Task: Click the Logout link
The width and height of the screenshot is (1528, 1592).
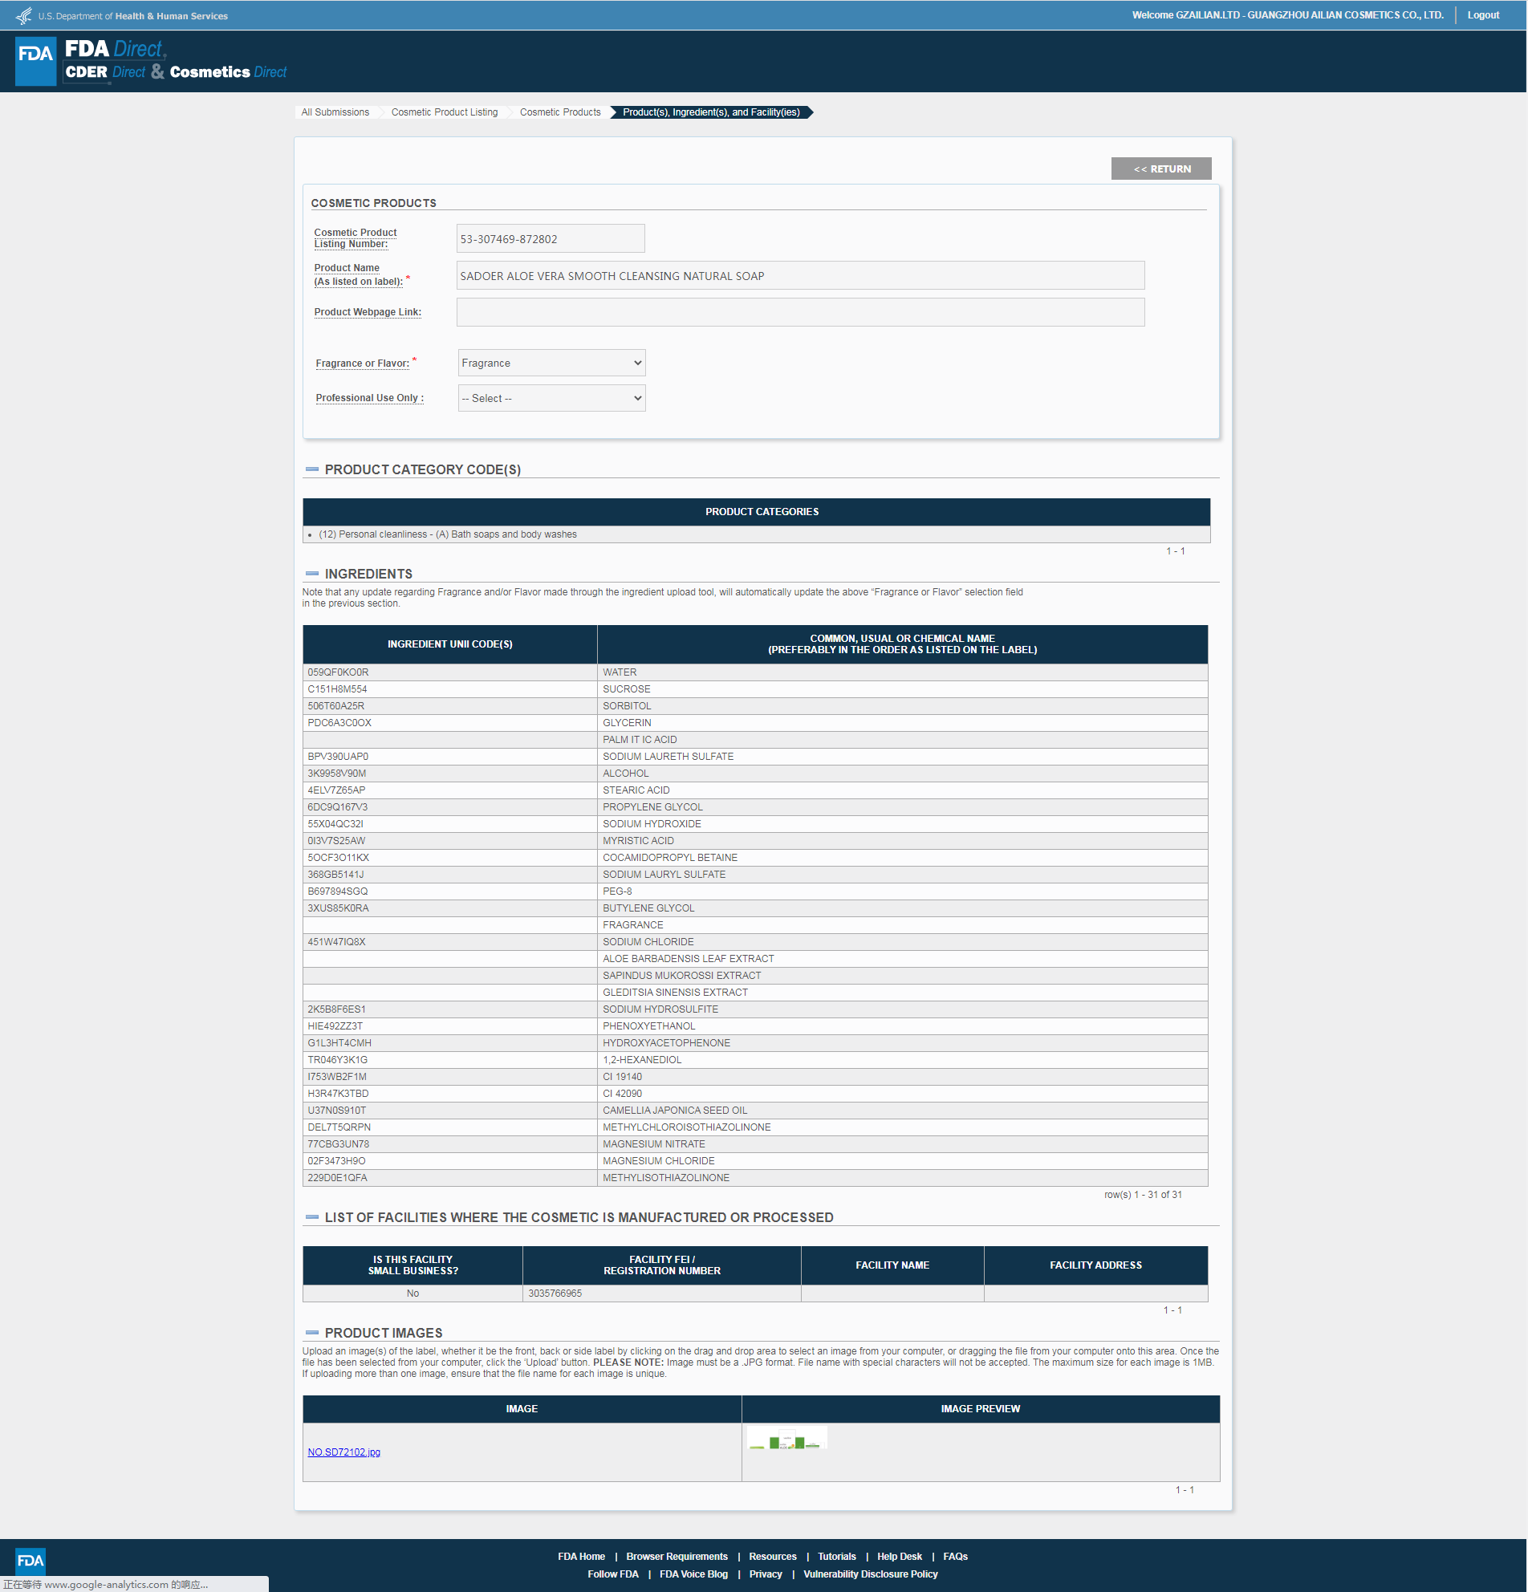Action: [1482, 15]
